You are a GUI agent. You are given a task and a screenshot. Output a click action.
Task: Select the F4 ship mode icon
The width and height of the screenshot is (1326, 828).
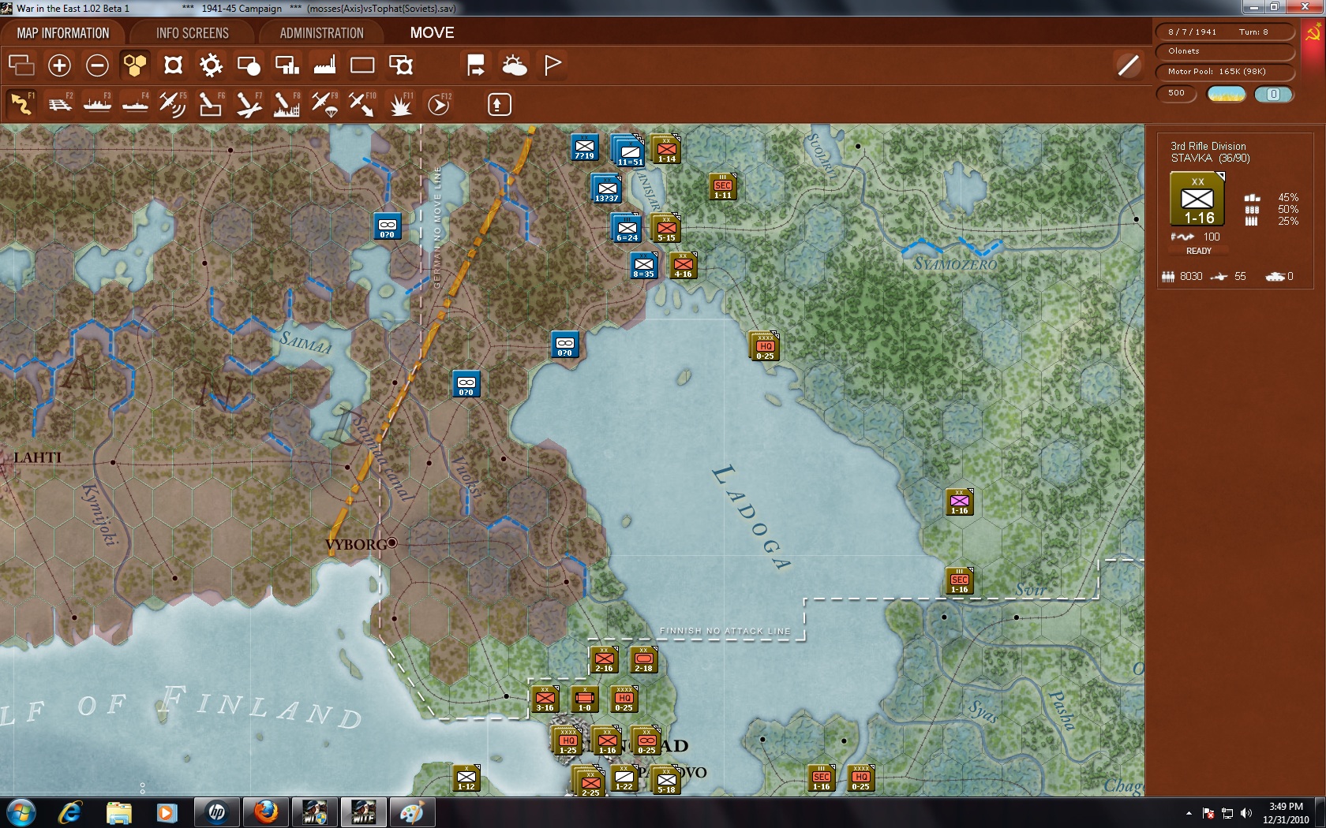[x=136, y=104]
